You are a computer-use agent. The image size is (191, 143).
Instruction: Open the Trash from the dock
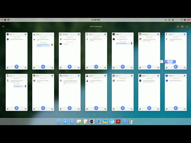pos(131,122)
